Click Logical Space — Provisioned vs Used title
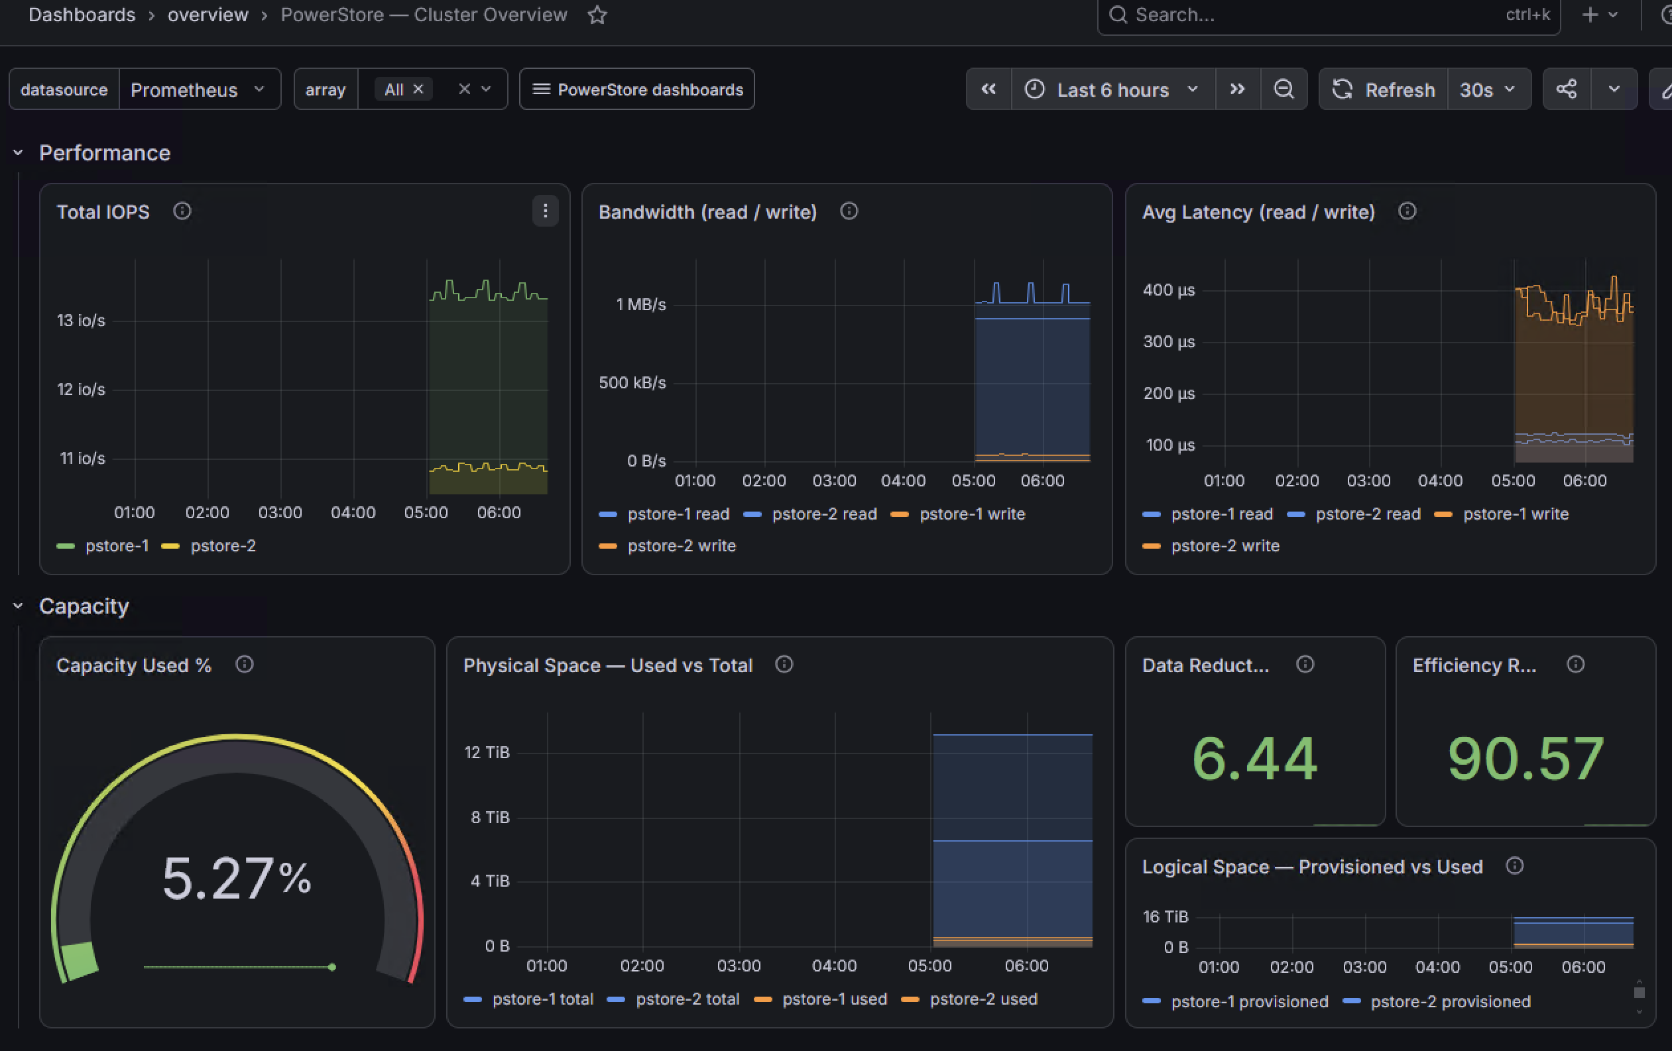The image size is (1672, 1051). (1312, 866)
